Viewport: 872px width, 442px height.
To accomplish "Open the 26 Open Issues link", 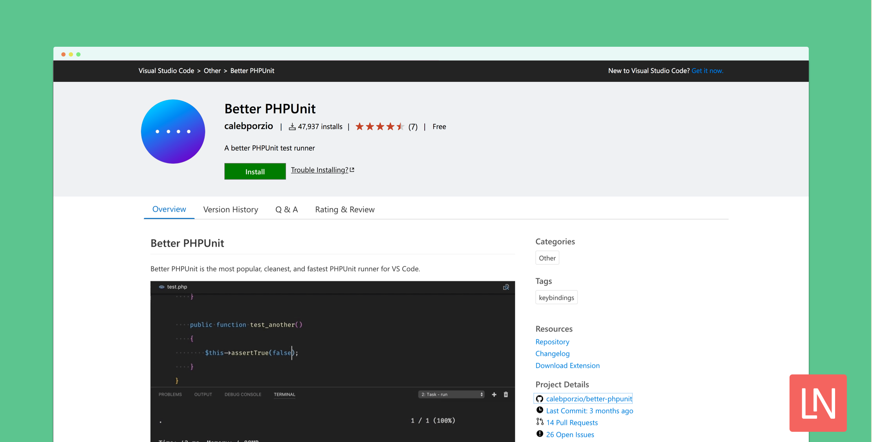I will 570,434.
